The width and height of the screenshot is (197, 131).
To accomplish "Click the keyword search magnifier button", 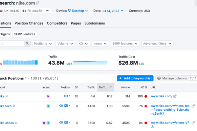I will click(27, 44).
